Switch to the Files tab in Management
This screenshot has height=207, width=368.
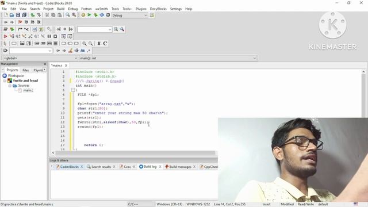pos(25,70)
